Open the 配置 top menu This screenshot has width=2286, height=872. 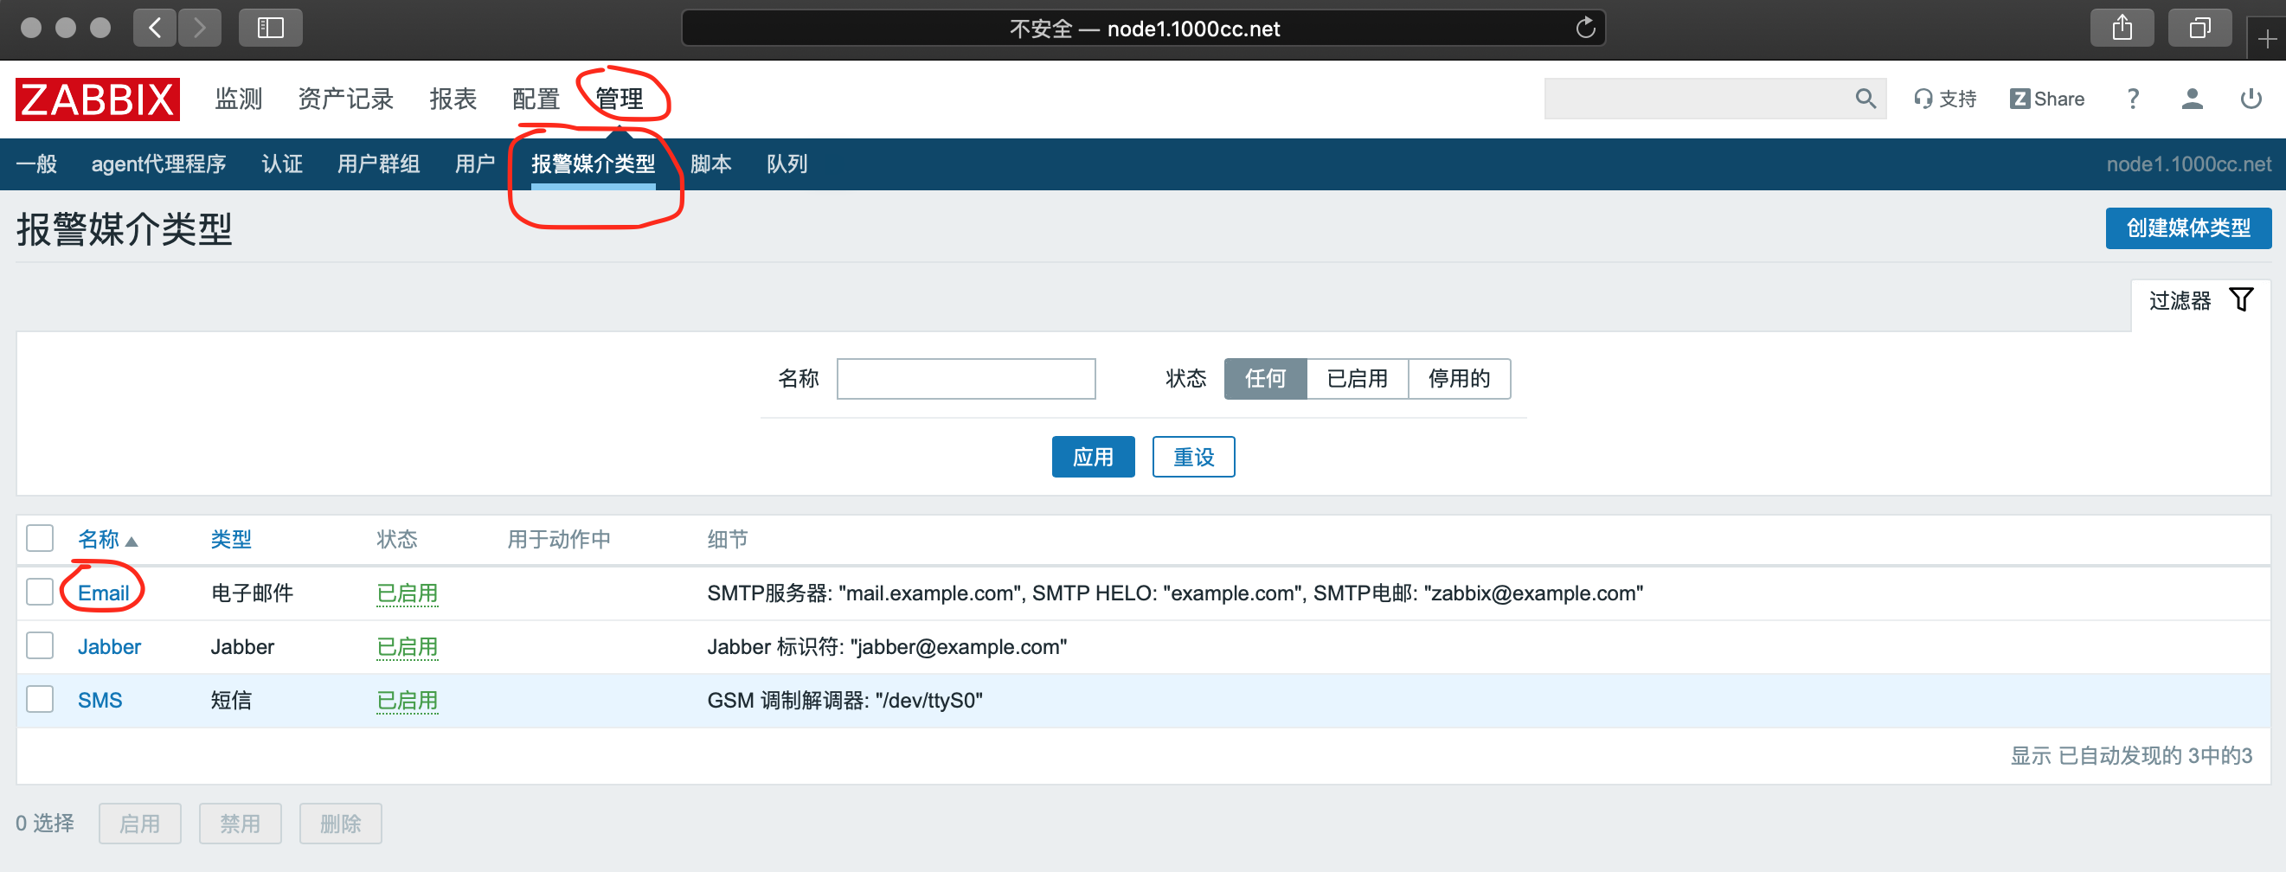[x=535, y=99]
